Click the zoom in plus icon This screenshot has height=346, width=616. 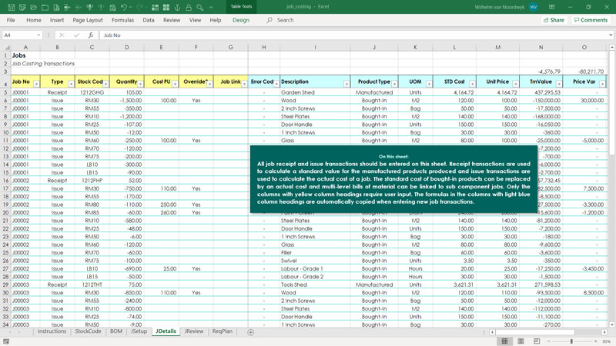595,341
